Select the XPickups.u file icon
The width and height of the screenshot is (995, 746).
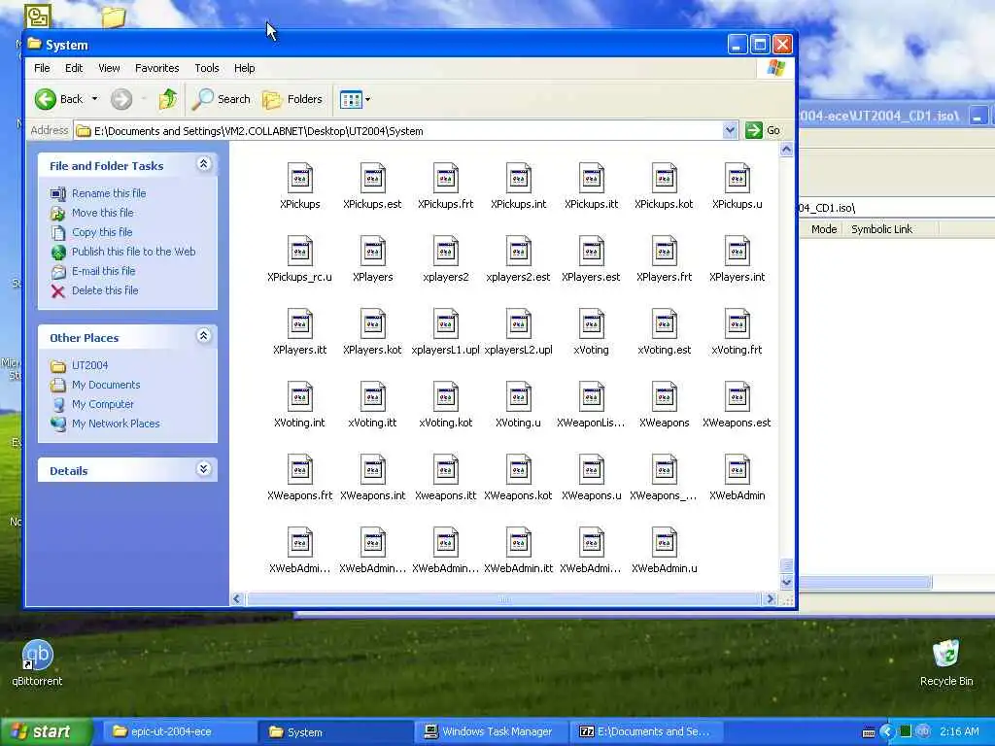[x=737, y=179]
